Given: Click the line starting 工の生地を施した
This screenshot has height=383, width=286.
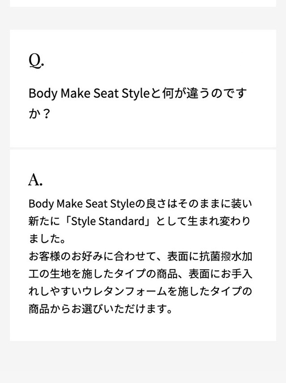Looking at the screenshot, I should [x=140, y=274].
